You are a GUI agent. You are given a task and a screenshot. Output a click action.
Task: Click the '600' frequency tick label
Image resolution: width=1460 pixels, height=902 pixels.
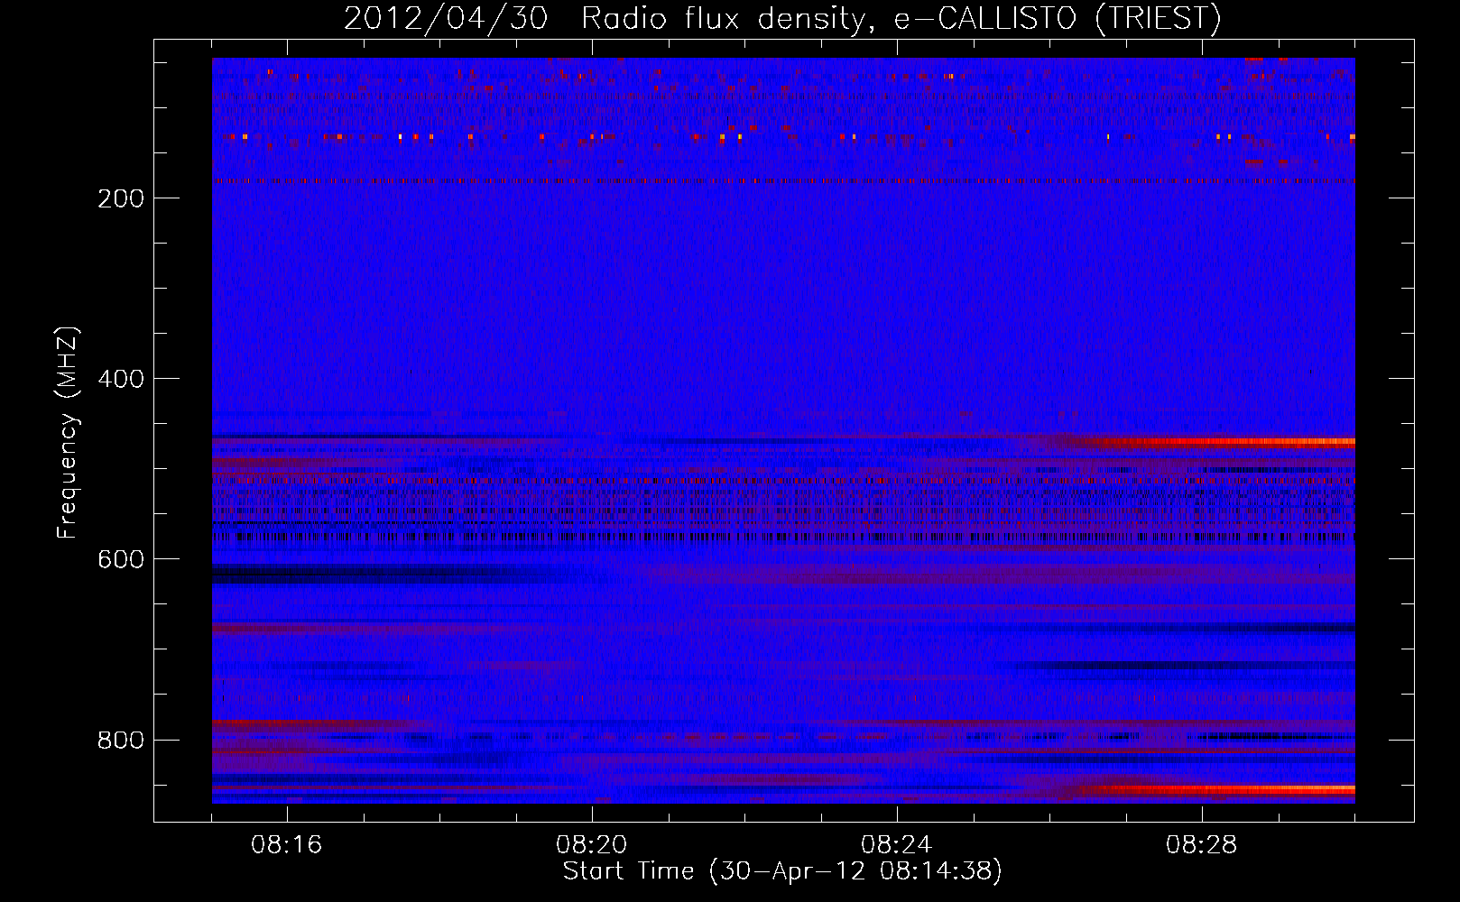(x=121, y=559)
